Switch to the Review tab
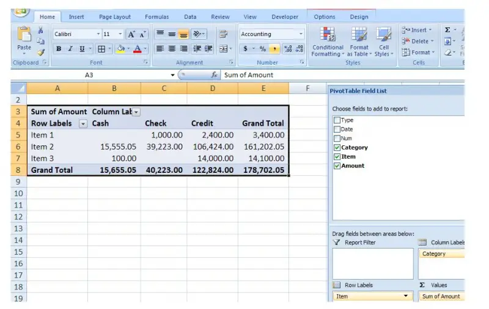This screenshot has height=309, width=489. pyautogui.click(x=220, y=17)
